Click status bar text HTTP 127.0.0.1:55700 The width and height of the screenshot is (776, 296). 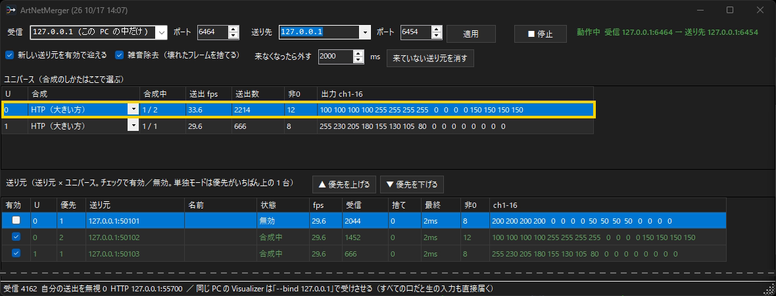(x=147, y=288)
